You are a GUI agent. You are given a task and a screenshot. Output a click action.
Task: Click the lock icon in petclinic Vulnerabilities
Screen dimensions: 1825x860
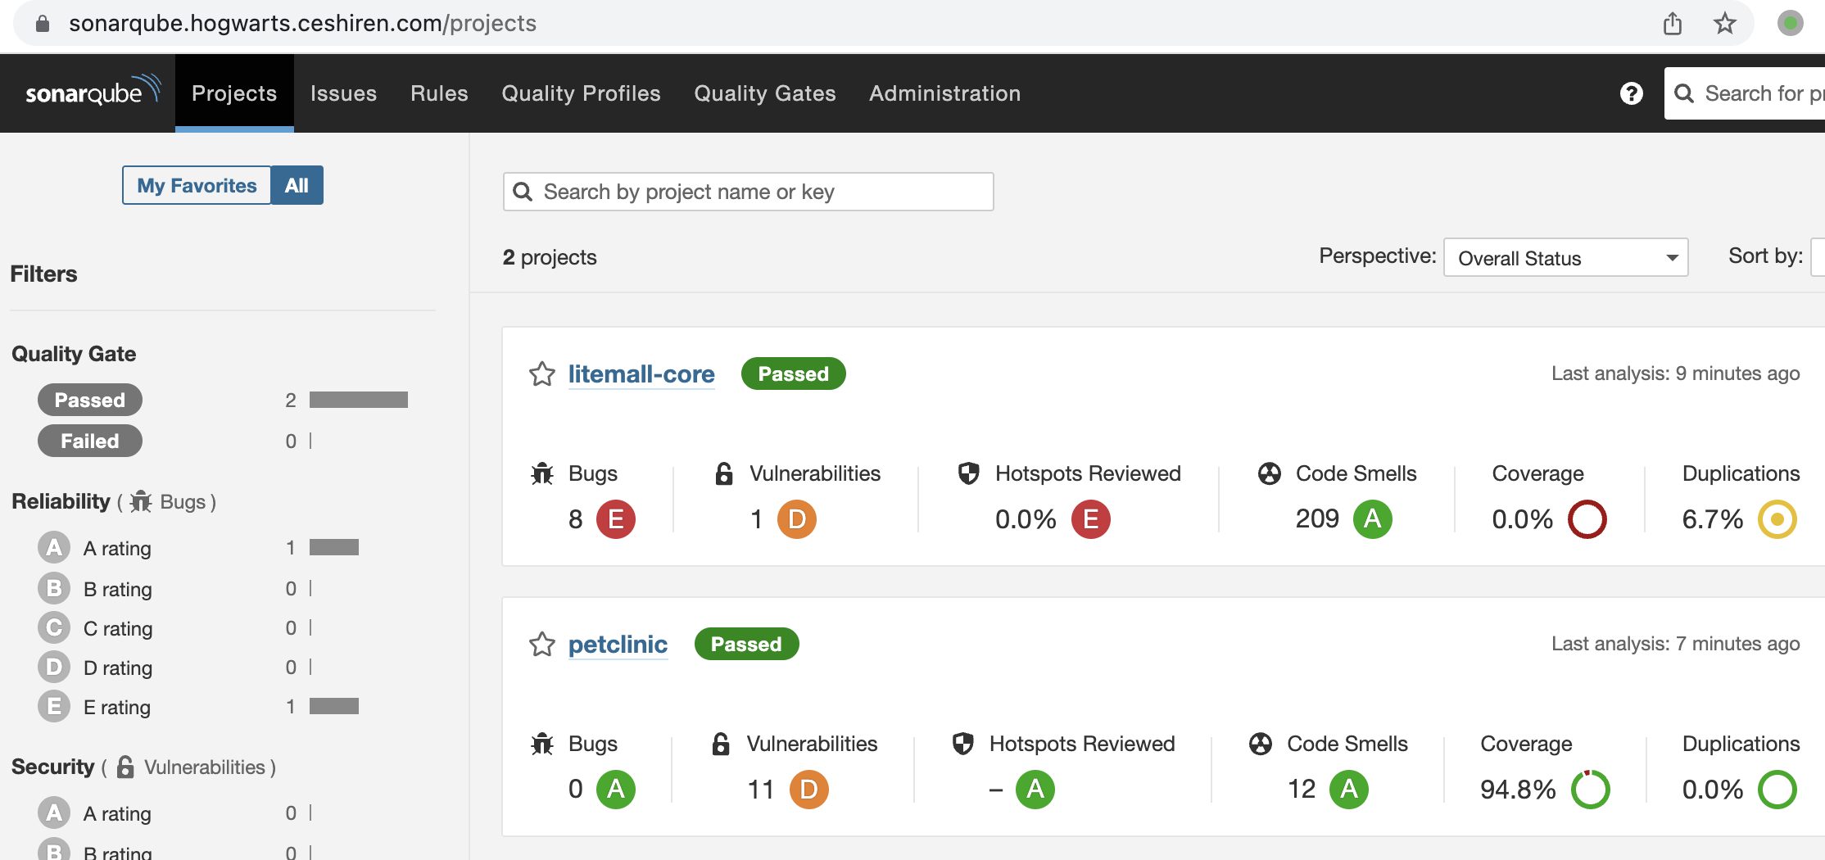(721, 744)
